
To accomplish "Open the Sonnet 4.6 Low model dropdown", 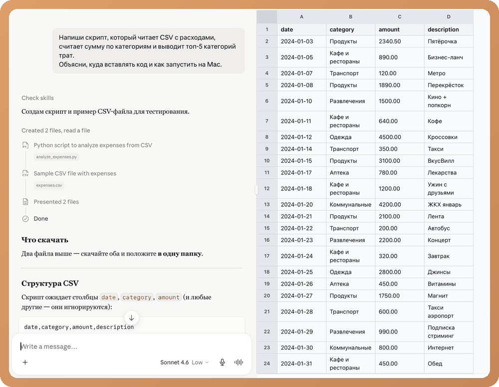I will (184, 362).
